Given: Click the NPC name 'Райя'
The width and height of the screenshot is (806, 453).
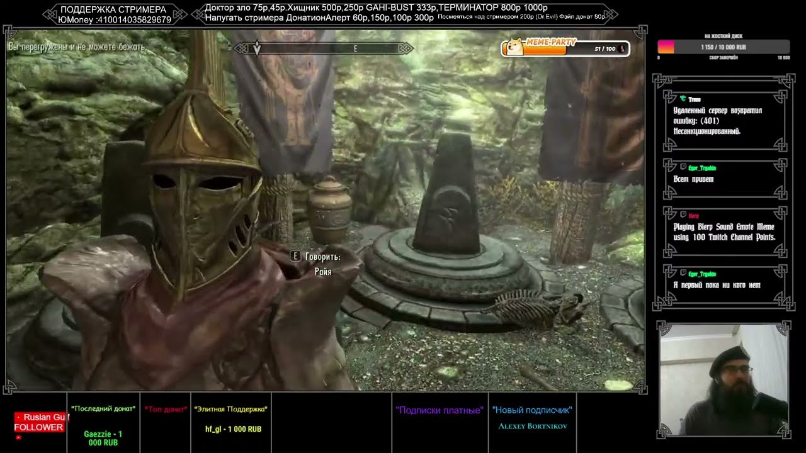Looking at the screenshot, I should pyautogui.click(x=323, y=272).
